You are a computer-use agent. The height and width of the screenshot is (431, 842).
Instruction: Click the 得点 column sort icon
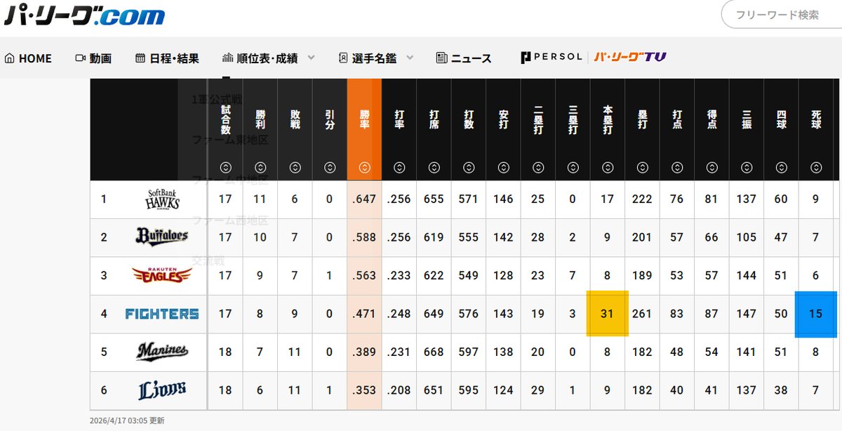[712, 168]
